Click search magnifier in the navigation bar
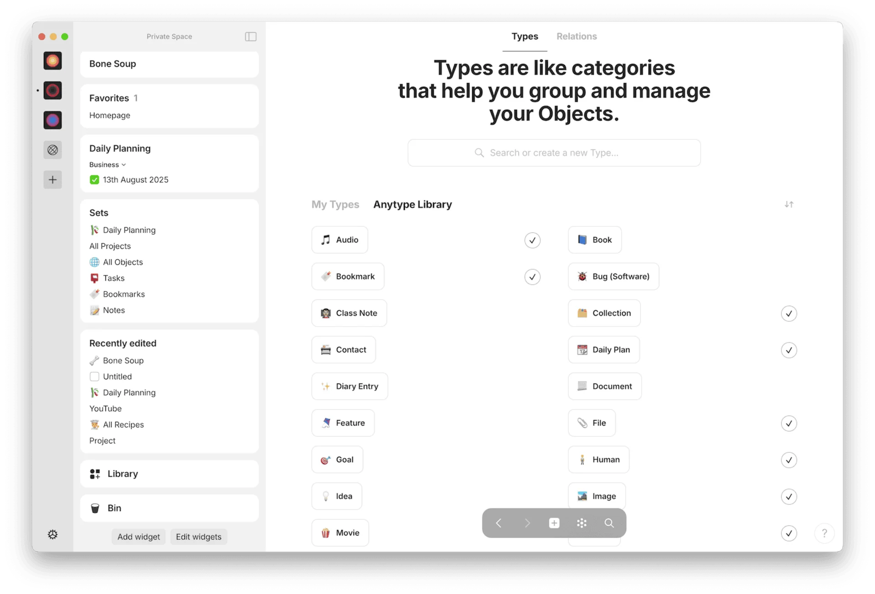Viewport: 875px width, 594px height. click(609, 523)
